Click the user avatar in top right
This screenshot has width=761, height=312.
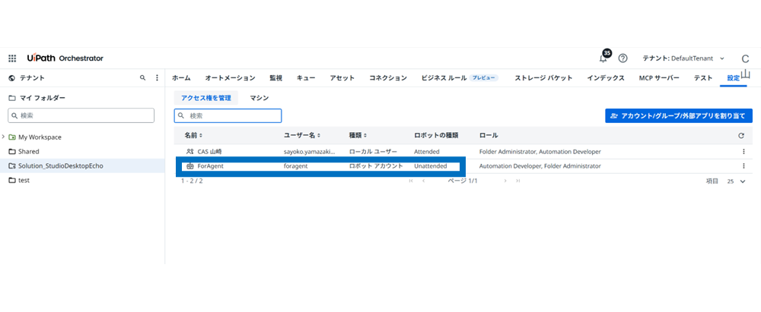pyautogui.click(x=743, y=58)
